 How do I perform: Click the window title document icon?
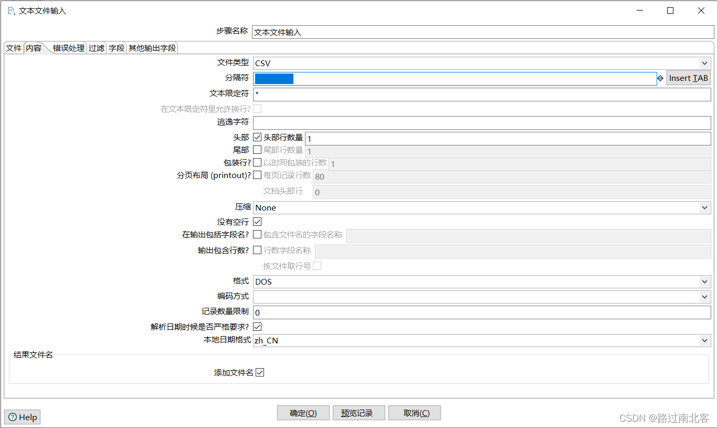(11, 11)
